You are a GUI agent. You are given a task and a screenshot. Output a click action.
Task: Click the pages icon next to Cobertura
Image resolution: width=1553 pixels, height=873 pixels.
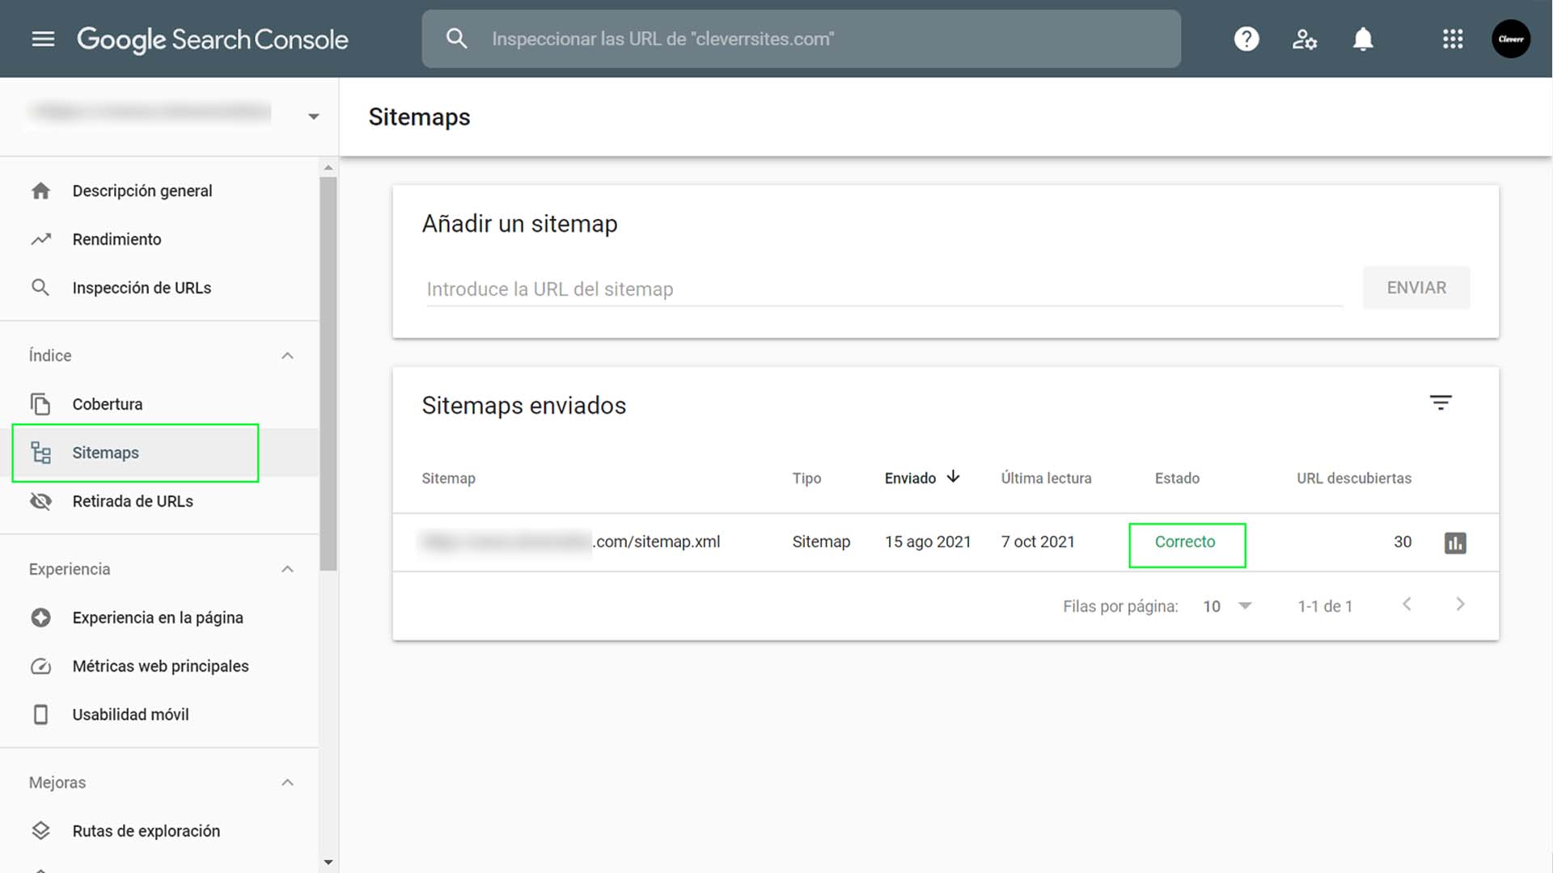point(40,404)
